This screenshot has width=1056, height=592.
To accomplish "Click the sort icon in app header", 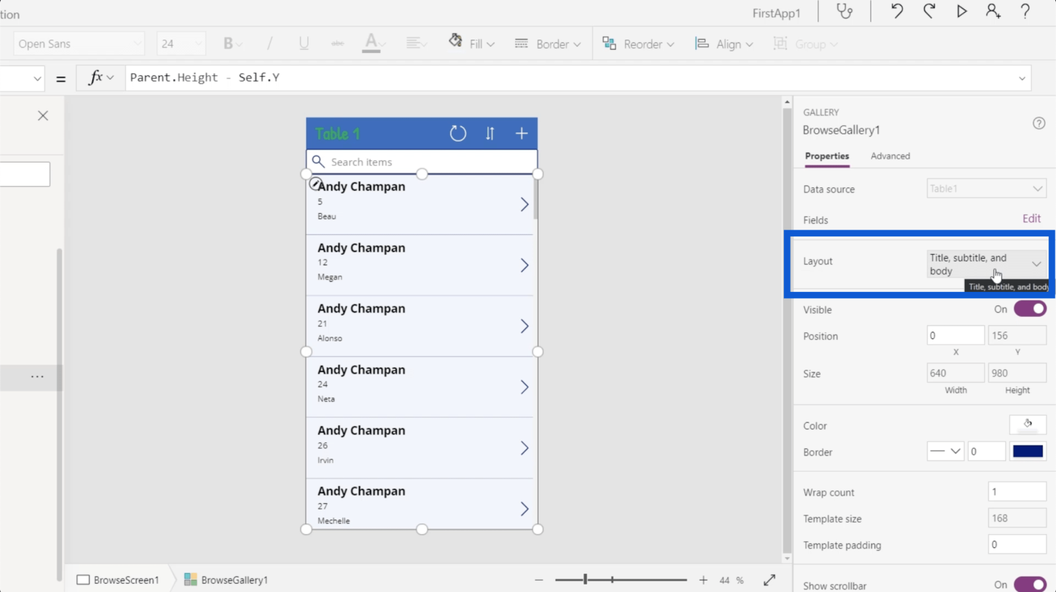I will click(x=490, y=133).
